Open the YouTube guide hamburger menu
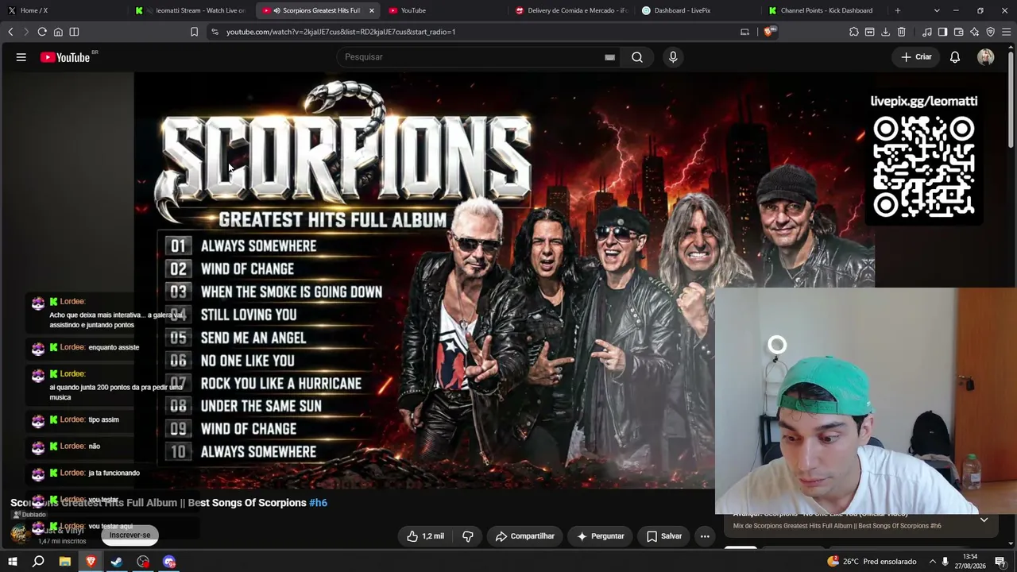Viewport: 1017px width, 572px height. click(x=21, y=57)
